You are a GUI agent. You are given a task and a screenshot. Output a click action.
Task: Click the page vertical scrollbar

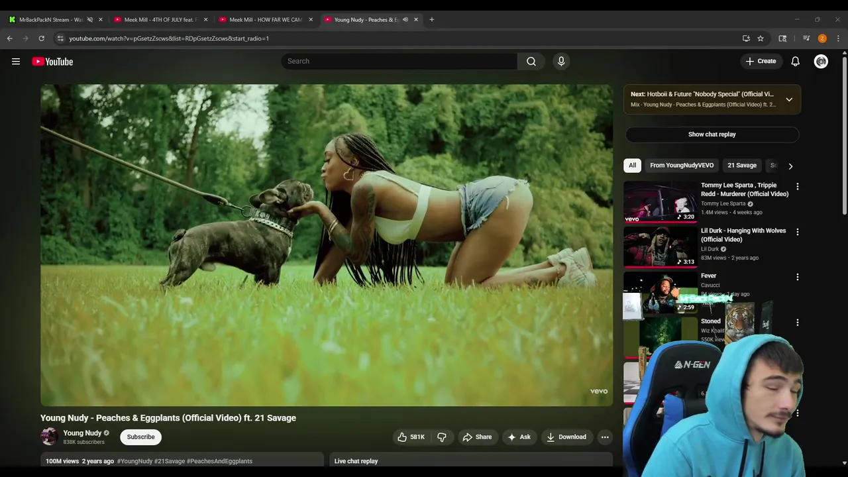pos(845,136)
